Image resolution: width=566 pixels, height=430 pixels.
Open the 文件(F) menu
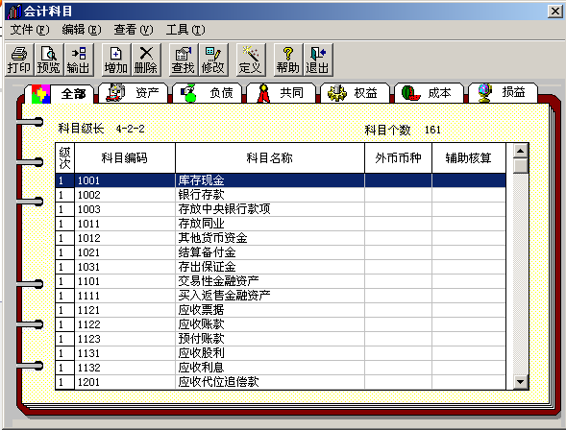[x=29, y=30]
